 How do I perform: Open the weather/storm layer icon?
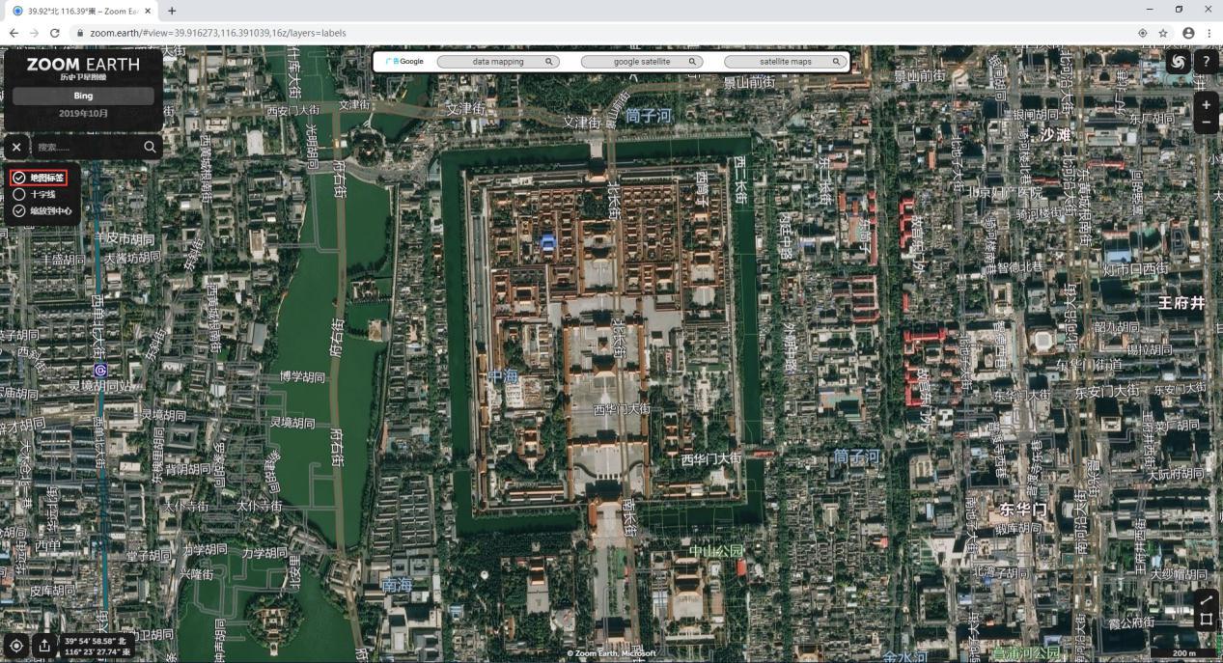pos(1178,61)
